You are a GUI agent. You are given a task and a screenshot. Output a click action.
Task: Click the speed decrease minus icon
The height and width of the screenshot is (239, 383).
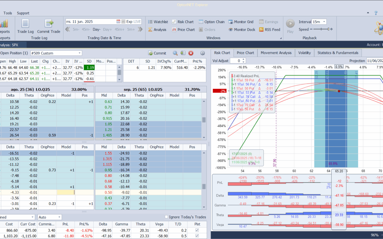click(x=311, y=29)
